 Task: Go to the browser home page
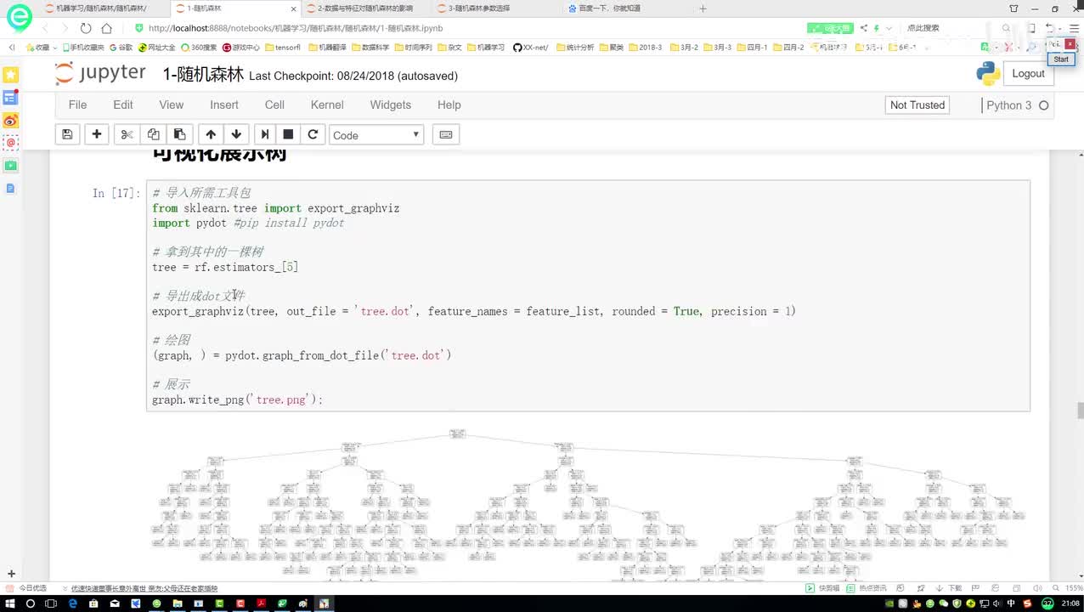[x=107, y=28]
